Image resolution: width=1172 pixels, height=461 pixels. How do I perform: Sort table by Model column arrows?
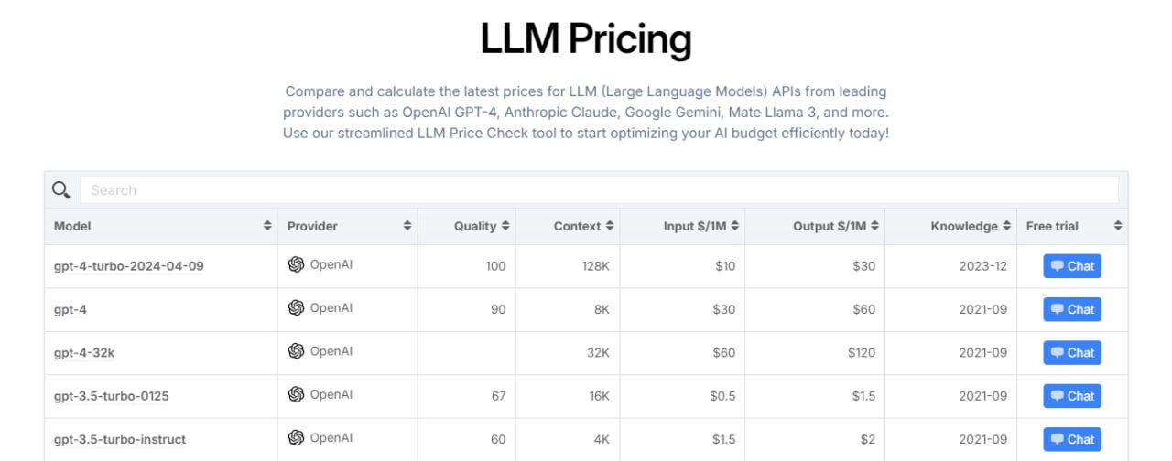pos(267,226)
